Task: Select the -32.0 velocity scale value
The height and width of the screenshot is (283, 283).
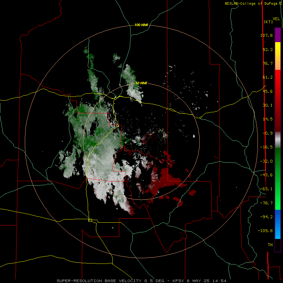Action: 266,161
